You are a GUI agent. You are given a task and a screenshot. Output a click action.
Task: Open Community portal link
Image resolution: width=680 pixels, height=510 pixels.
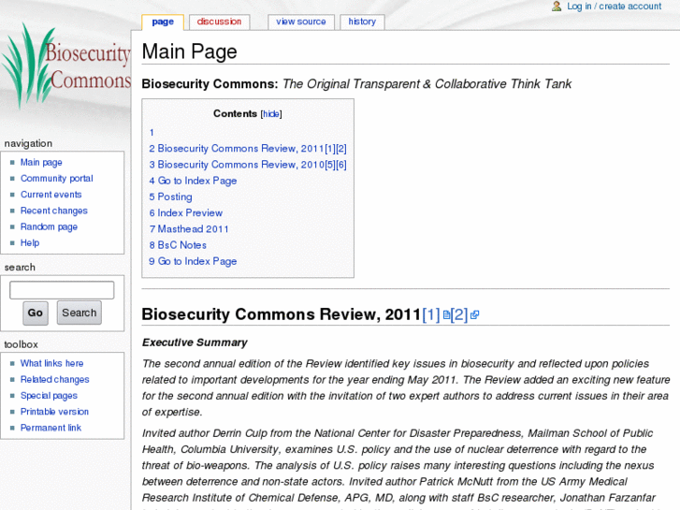click(57, 179)
